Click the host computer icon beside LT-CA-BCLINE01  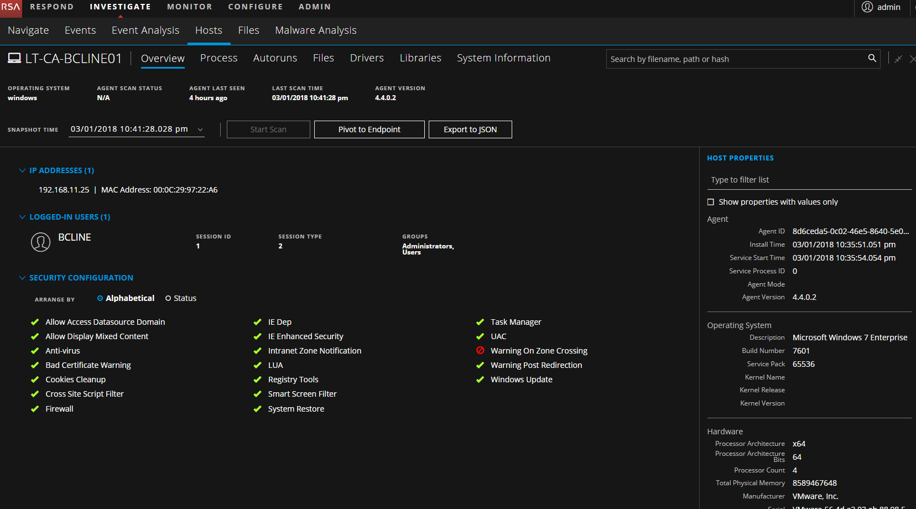14,58
